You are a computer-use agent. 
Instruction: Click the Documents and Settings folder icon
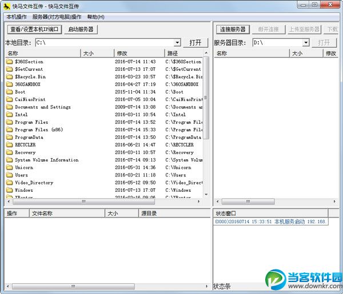(x=9, y=107)
